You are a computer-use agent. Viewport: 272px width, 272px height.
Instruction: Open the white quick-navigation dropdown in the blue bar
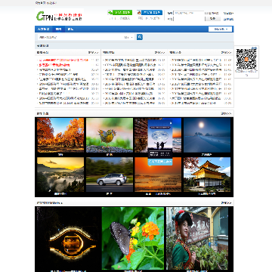tap(220, 29)
